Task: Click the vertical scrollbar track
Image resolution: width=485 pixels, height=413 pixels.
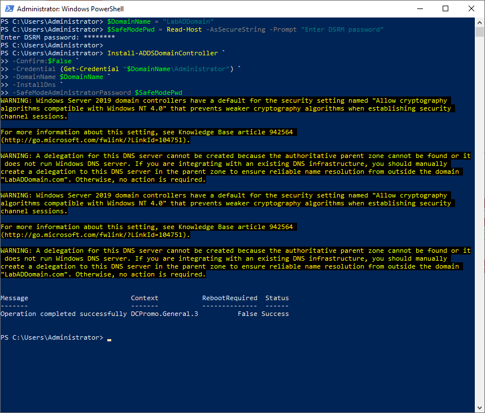Action: [x=479, y=226]
